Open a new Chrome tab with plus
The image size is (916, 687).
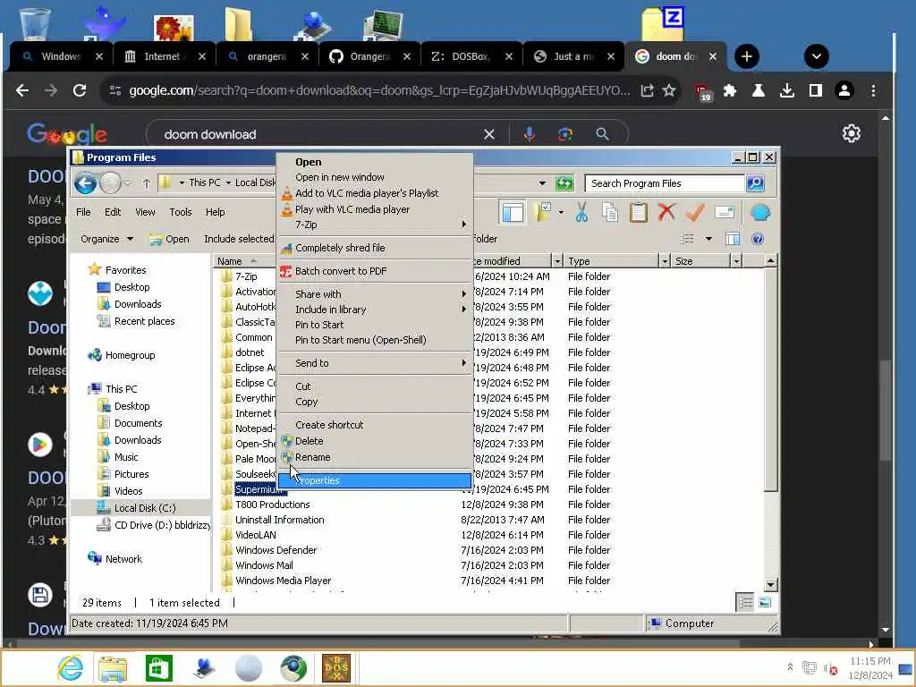(747, 56)
